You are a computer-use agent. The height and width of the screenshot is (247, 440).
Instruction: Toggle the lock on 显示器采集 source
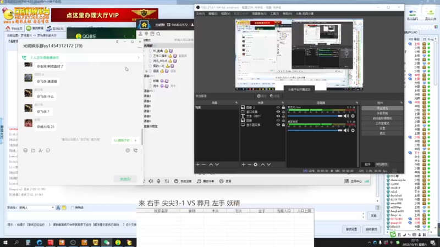coord(283,125)
